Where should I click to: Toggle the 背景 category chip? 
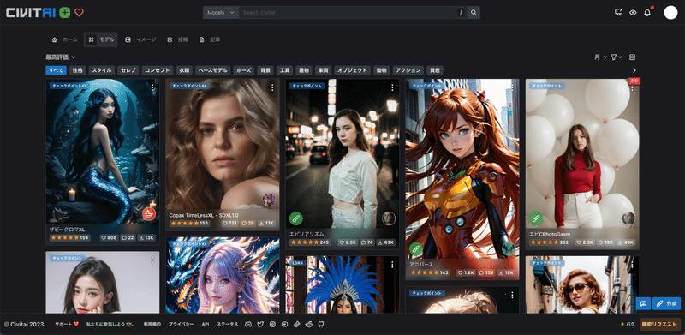(x=265, y=70)
